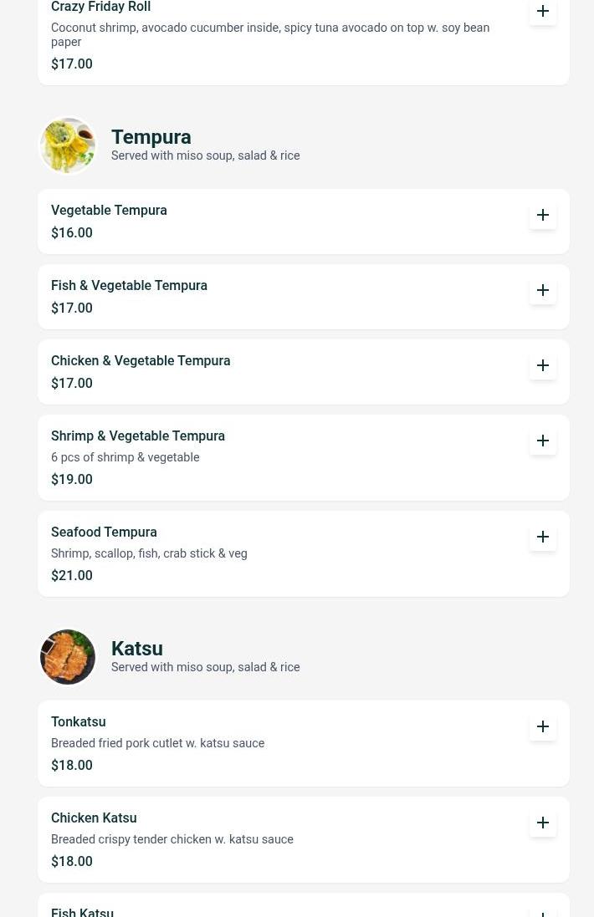Open Shrimp & Vegetable Tempura description

click(x=125, y=457)
